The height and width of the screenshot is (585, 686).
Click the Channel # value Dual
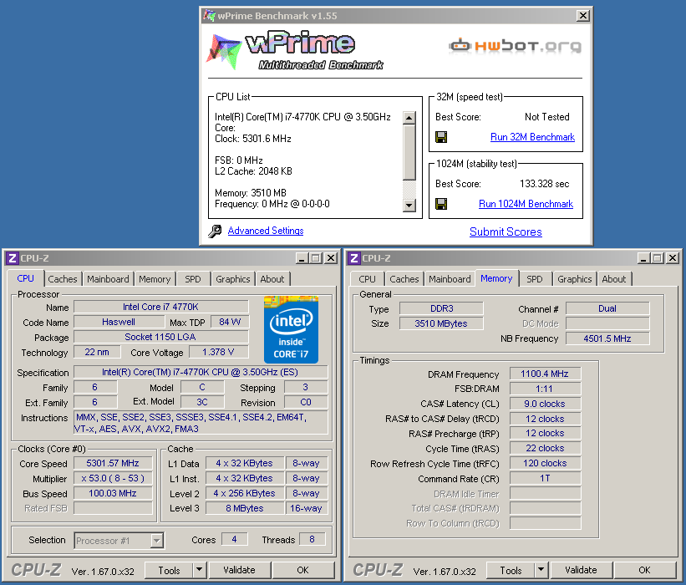coord(607,308)
